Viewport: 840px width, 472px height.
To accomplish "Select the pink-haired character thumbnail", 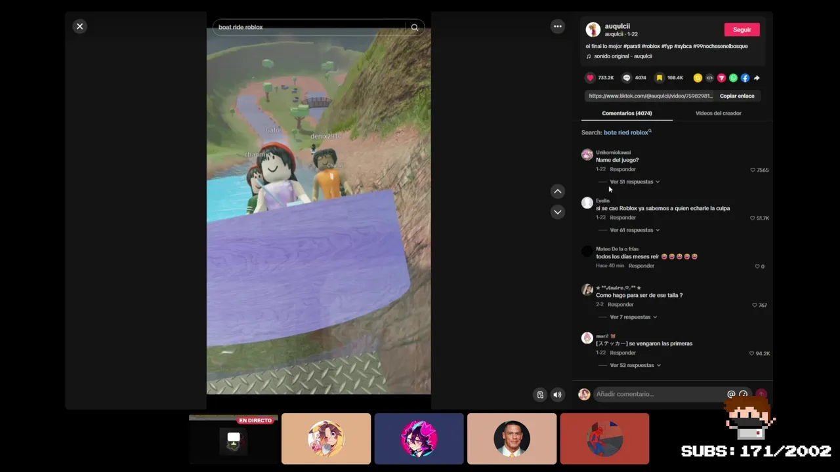I will [x=419, y=439].
